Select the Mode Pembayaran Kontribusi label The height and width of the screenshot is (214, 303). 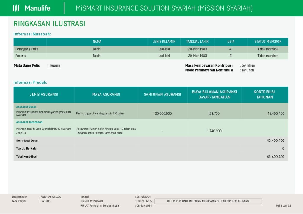209,70
